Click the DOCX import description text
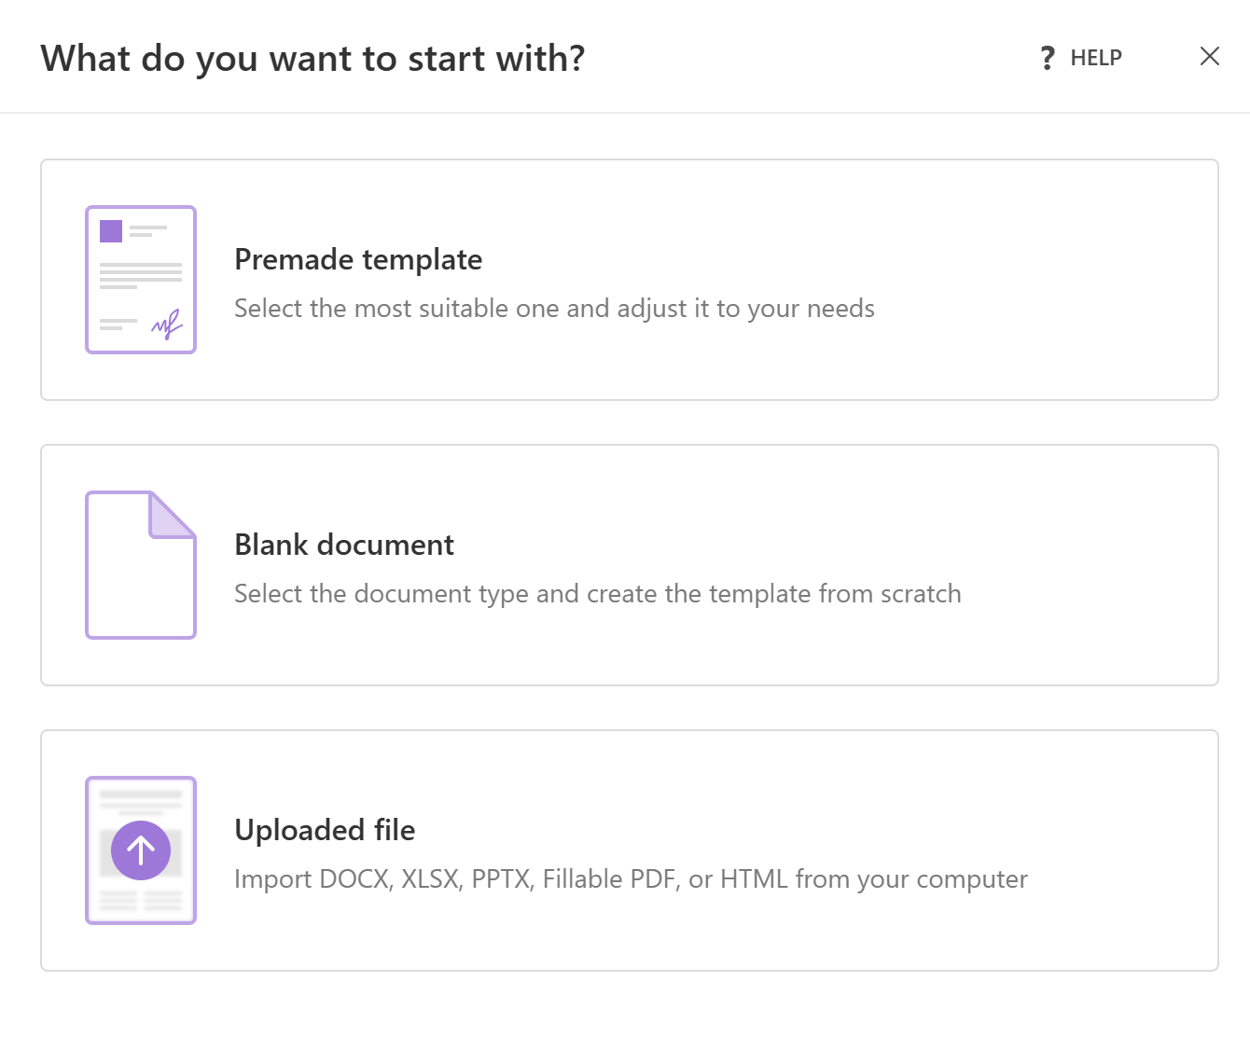The image size is (1250, 1050). [x=631, y=878]
